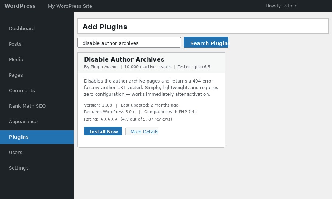This screenshot has width=332, height=199.
Task: Open the Comments section
Action: coord(22,90)
